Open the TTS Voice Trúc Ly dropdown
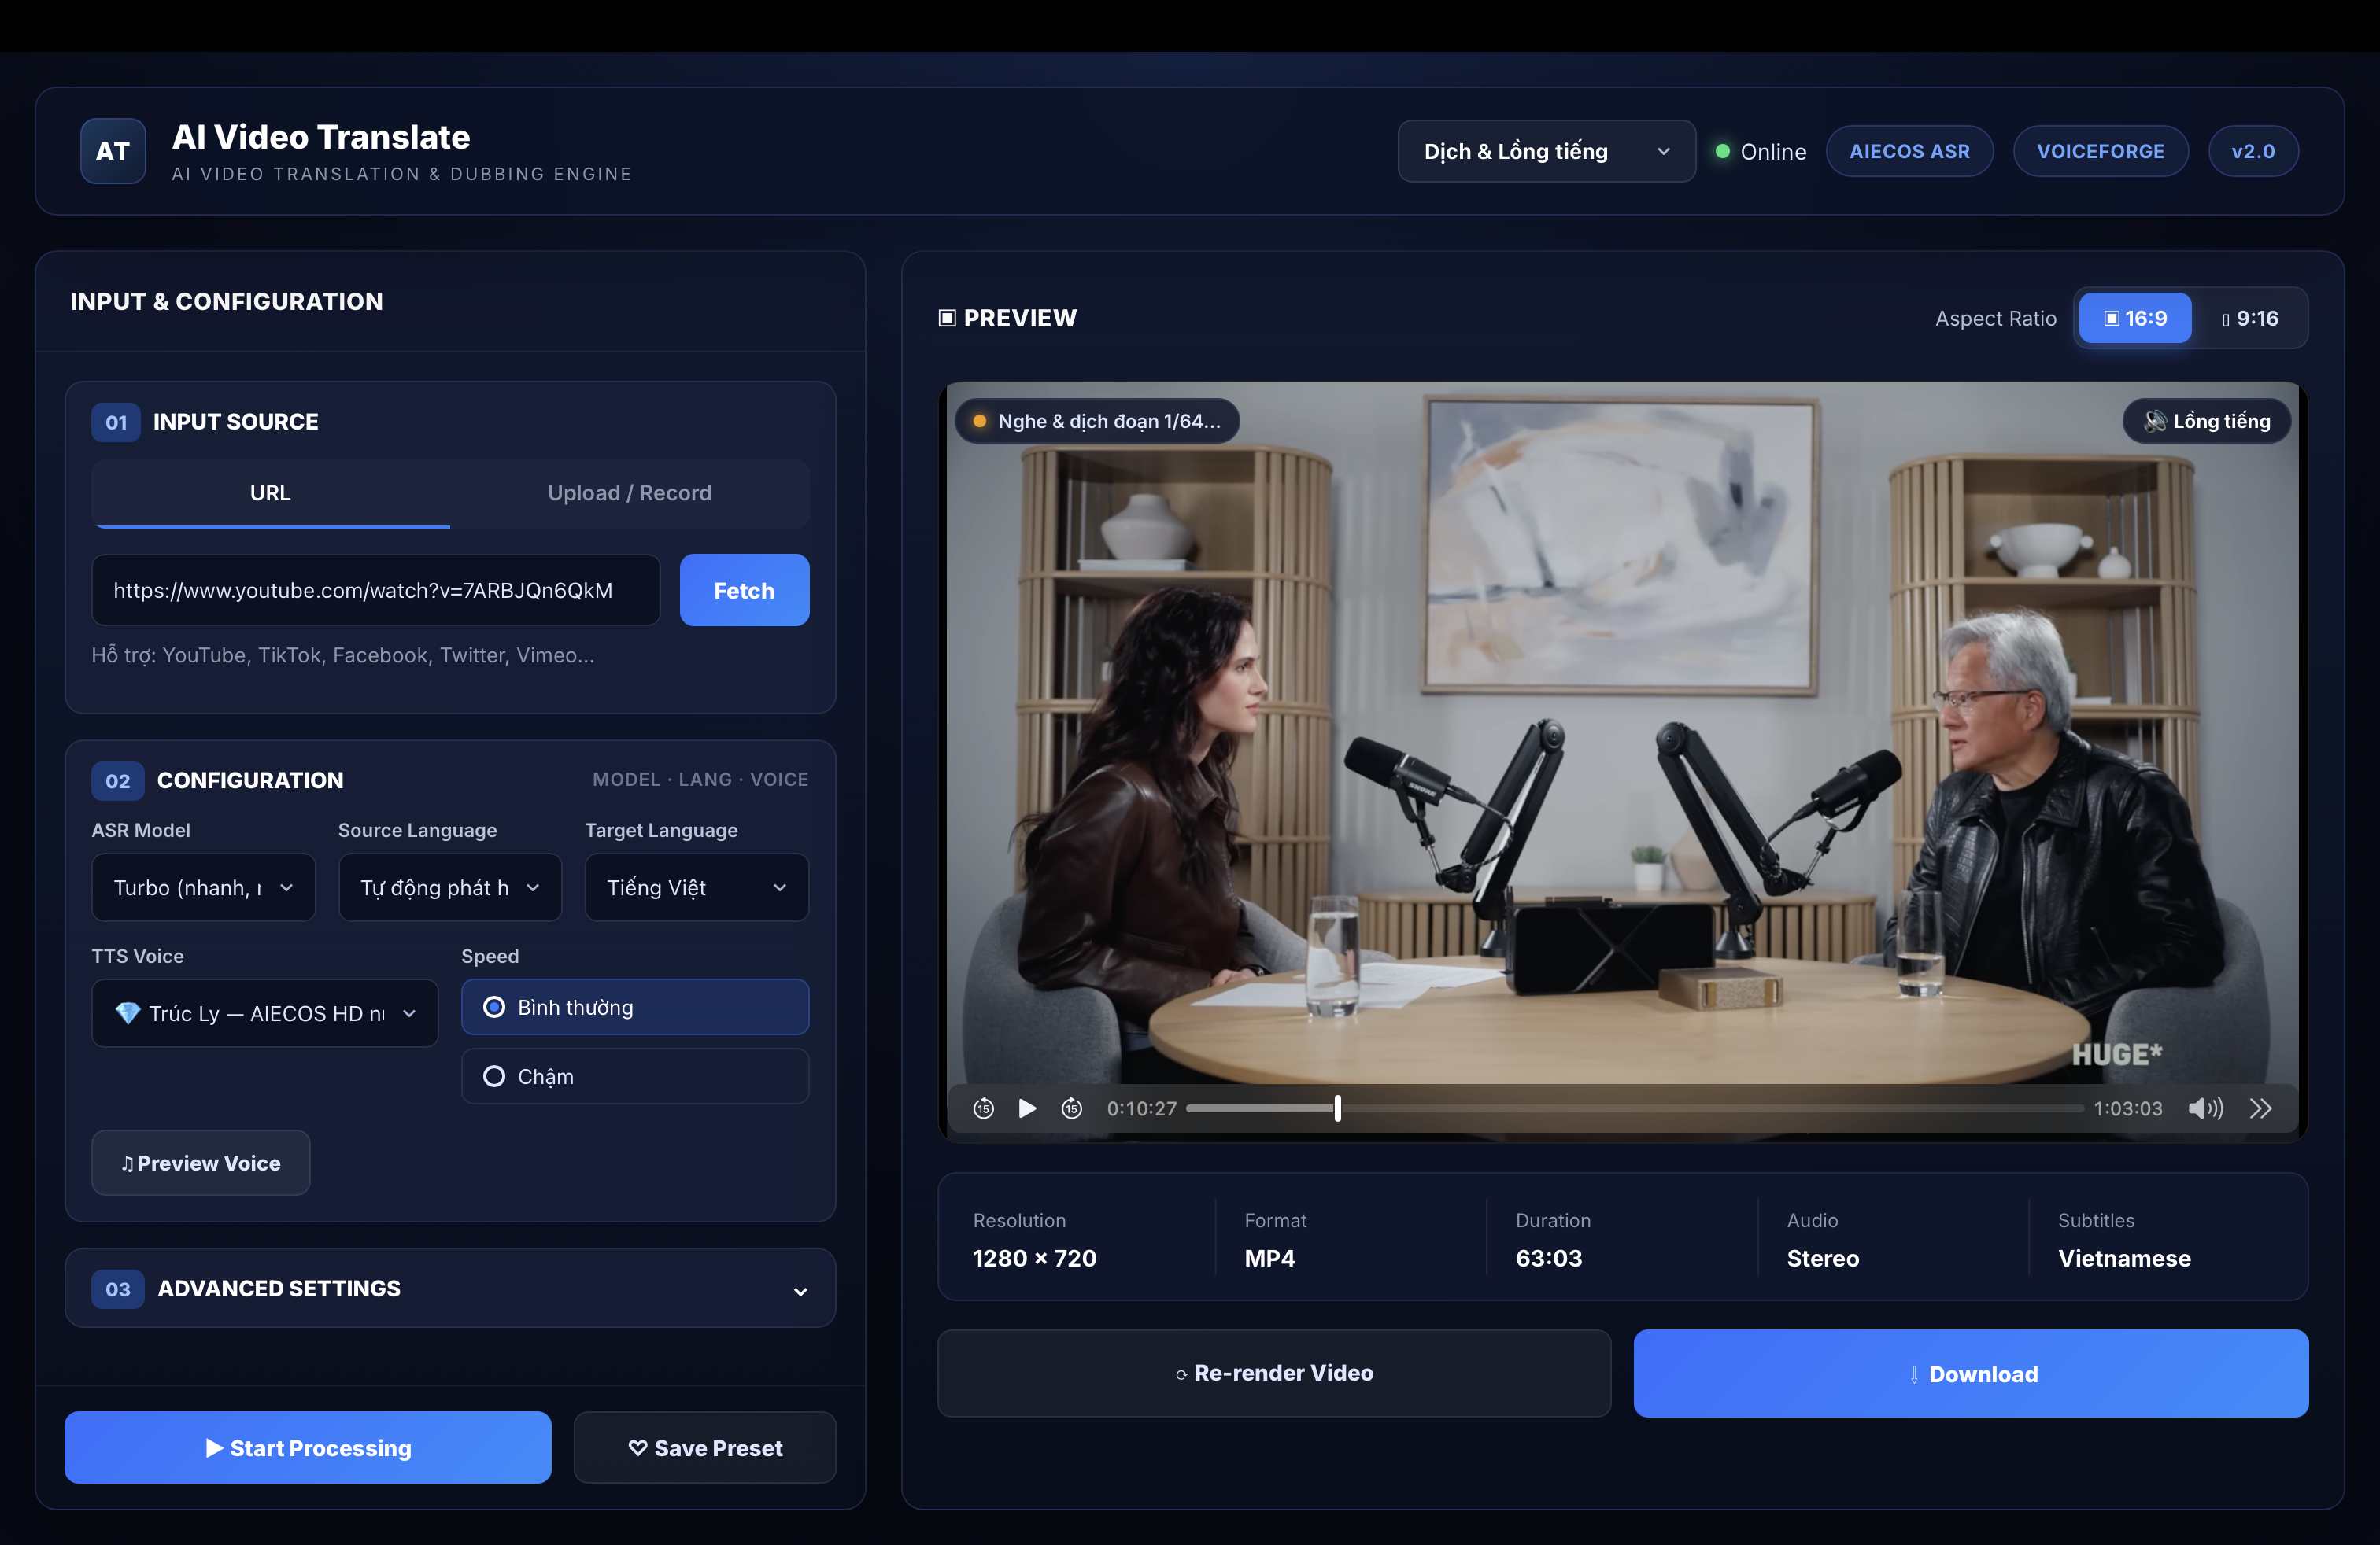Image resolution: width=2380 pixels, height=1545 pixels. click(x=265, y=1012)
